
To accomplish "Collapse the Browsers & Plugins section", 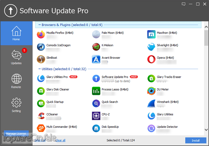I will (40, 25).
